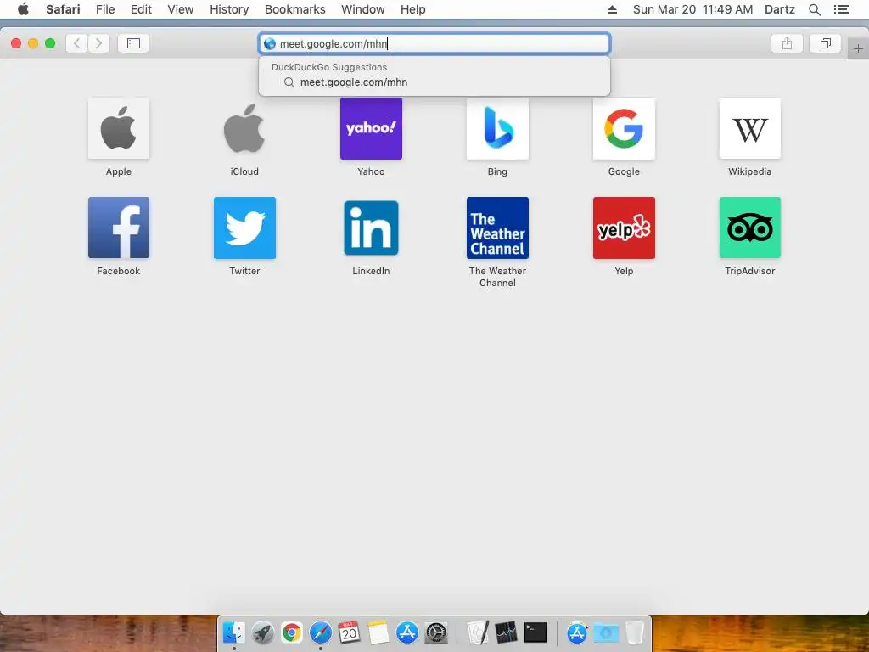Open Finder from the Dock
Screen dimensions: 869x652
234,632
